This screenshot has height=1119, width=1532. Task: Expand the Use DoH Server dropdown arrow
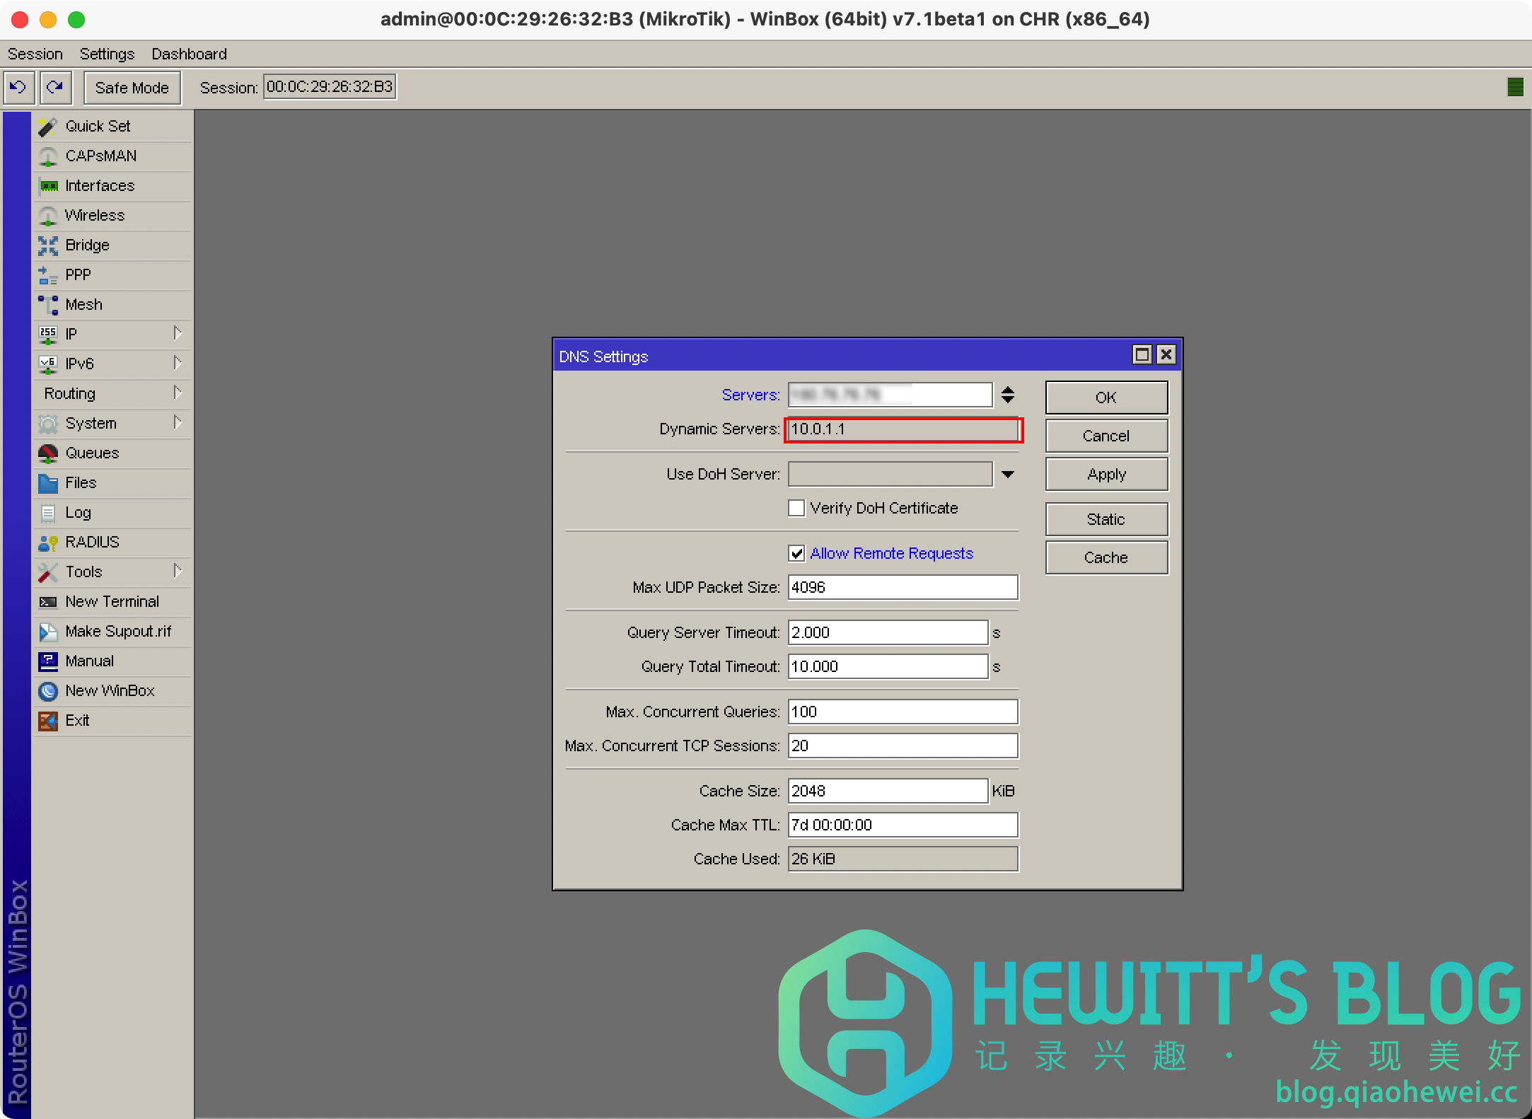tap(1008, 474)
